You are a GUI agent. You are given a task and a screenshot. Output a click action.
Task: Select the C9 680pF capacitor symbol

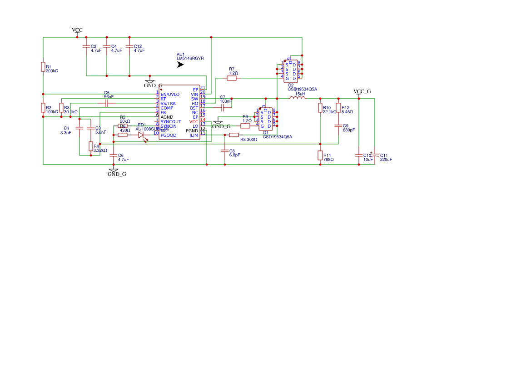(338, 126)
